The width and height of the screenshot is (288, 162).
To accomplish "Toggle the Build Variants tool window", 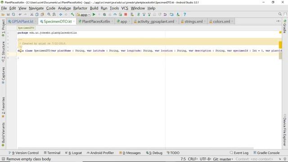I will point(3,135).
